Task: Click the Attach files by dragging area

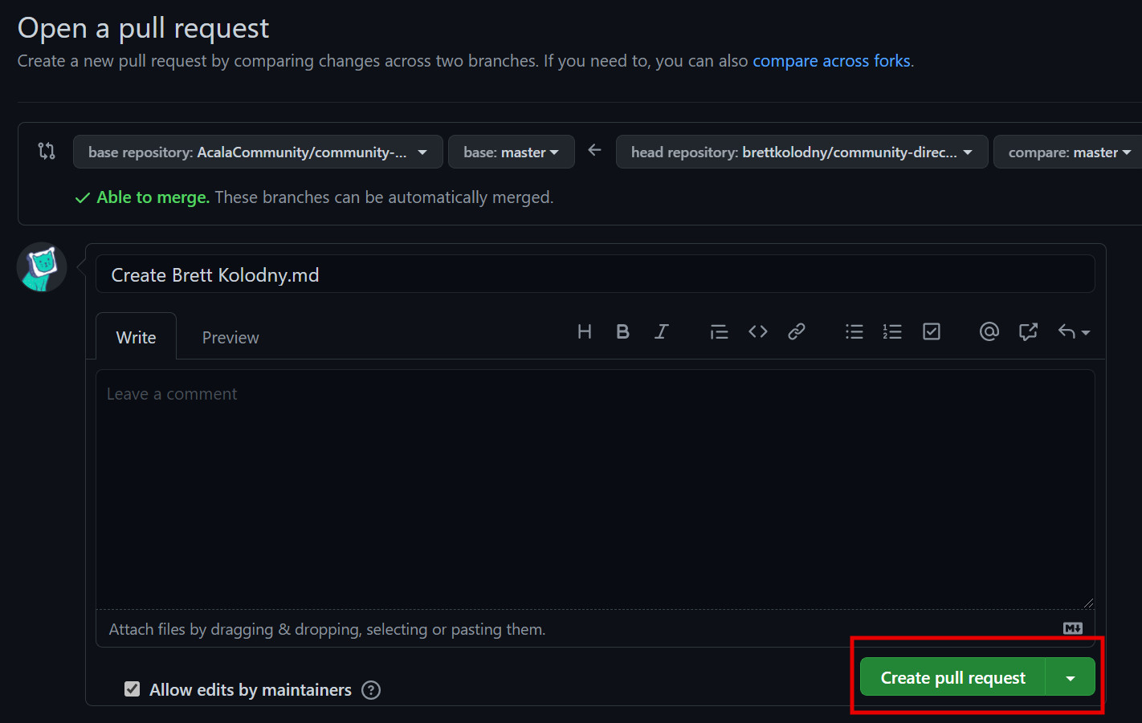Action: [x=595, y=628]
